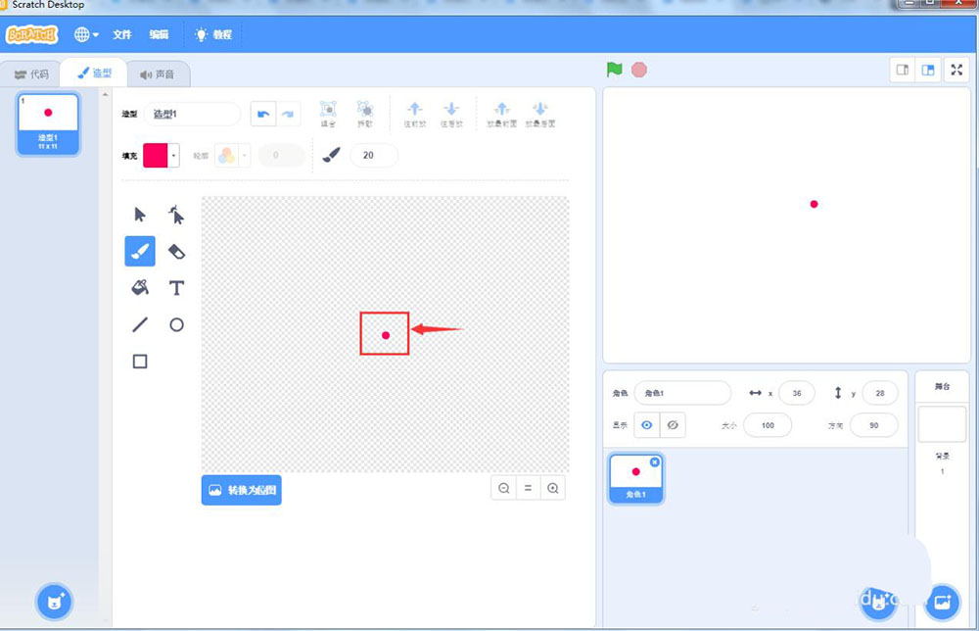
Task: Open the 教程 tutorials
Action: click(x=213, y=34)
